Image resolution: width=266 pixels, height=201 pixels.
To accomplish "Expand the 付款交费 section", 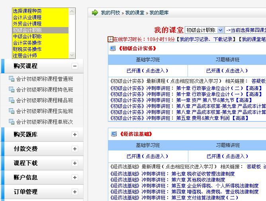I will pyautogui.click(x=74, y=149).
